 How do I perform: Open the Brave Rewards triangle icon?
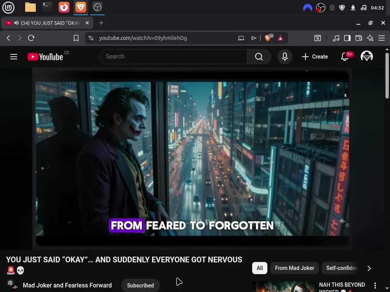click(x=280, y=38)
